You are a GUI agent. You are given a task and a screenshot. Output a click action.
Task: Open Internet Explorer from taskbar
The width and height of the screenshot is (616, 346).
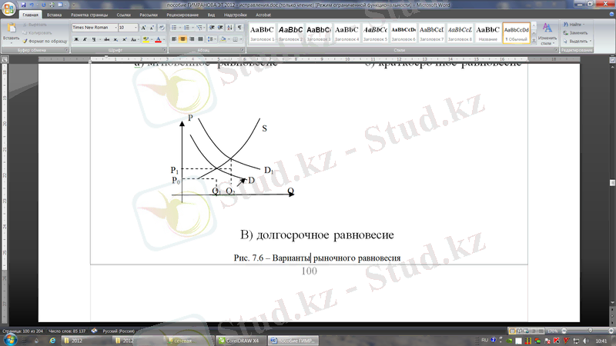[52, 341]
